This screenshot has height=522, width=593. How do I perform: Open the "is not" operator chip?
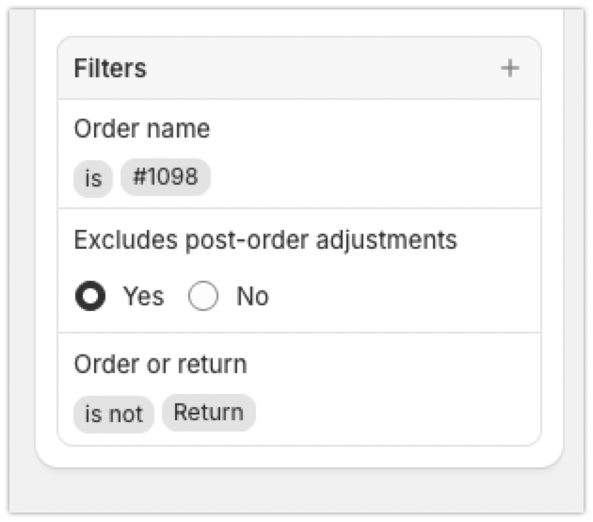(x=114, y=414)
